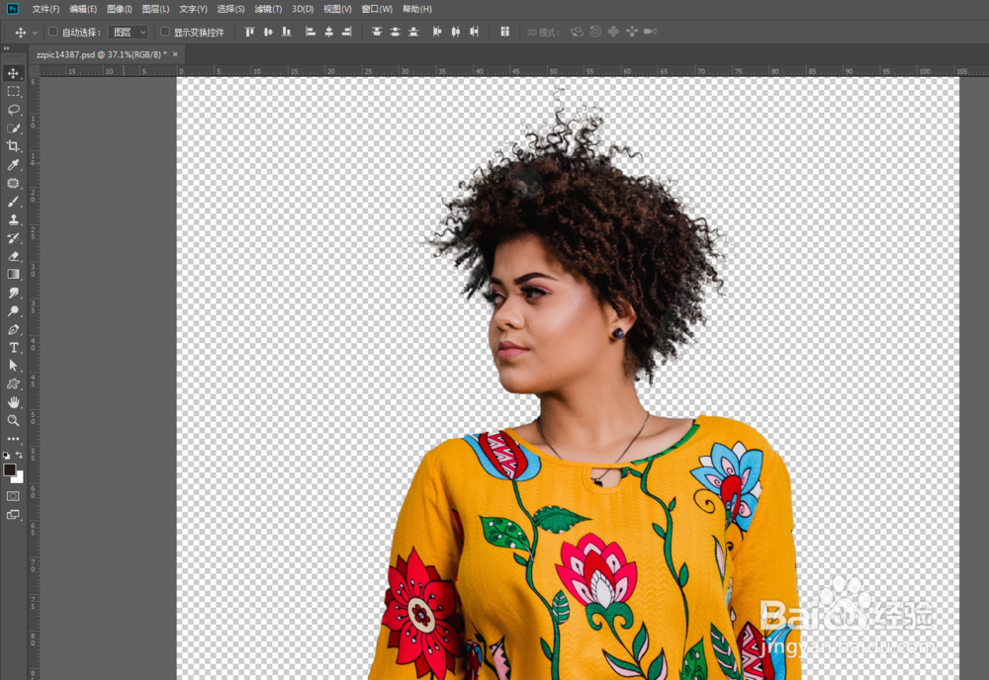Change the screen mode
The width and height of the screenshot is (989, 680).
point(13,515)
